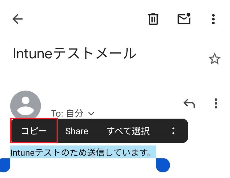
Task: Tap Share in the selection toolbar
Action: tap(77, 131)
